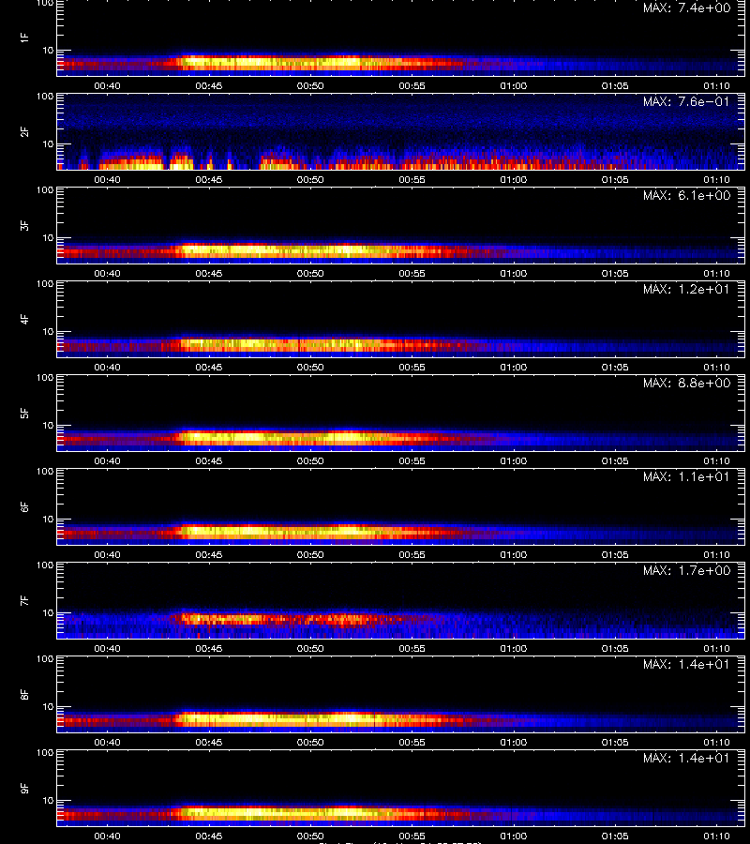Click the 01:10 tick under the 2F panel

pos(716,180)
